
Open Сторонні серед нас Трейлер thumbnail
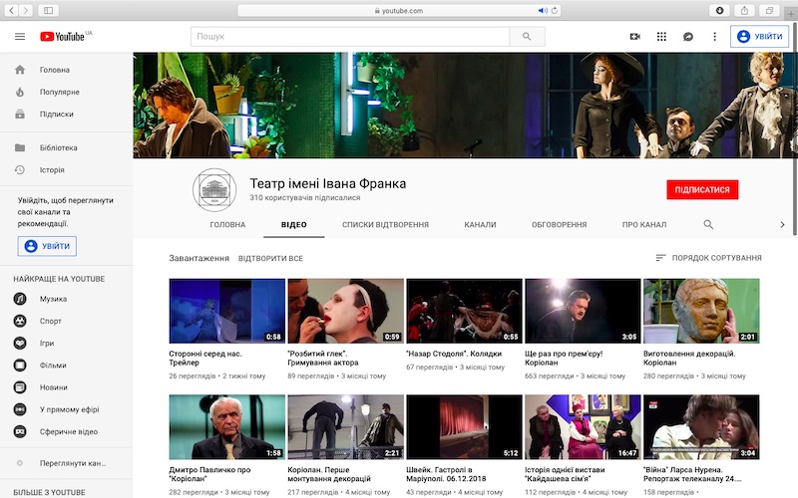(227, 311)
